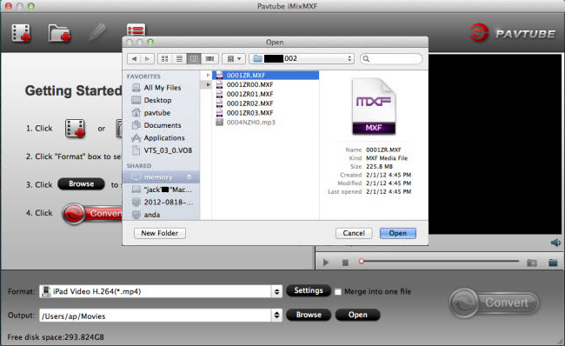Click Browse in Getting Started step 3

(x=82, y=183)
